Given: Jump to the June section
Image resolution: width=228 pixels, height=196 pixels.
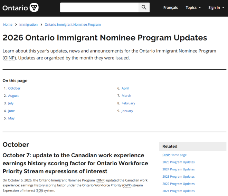Looking at the screenshot, I should tap(11, 111).
